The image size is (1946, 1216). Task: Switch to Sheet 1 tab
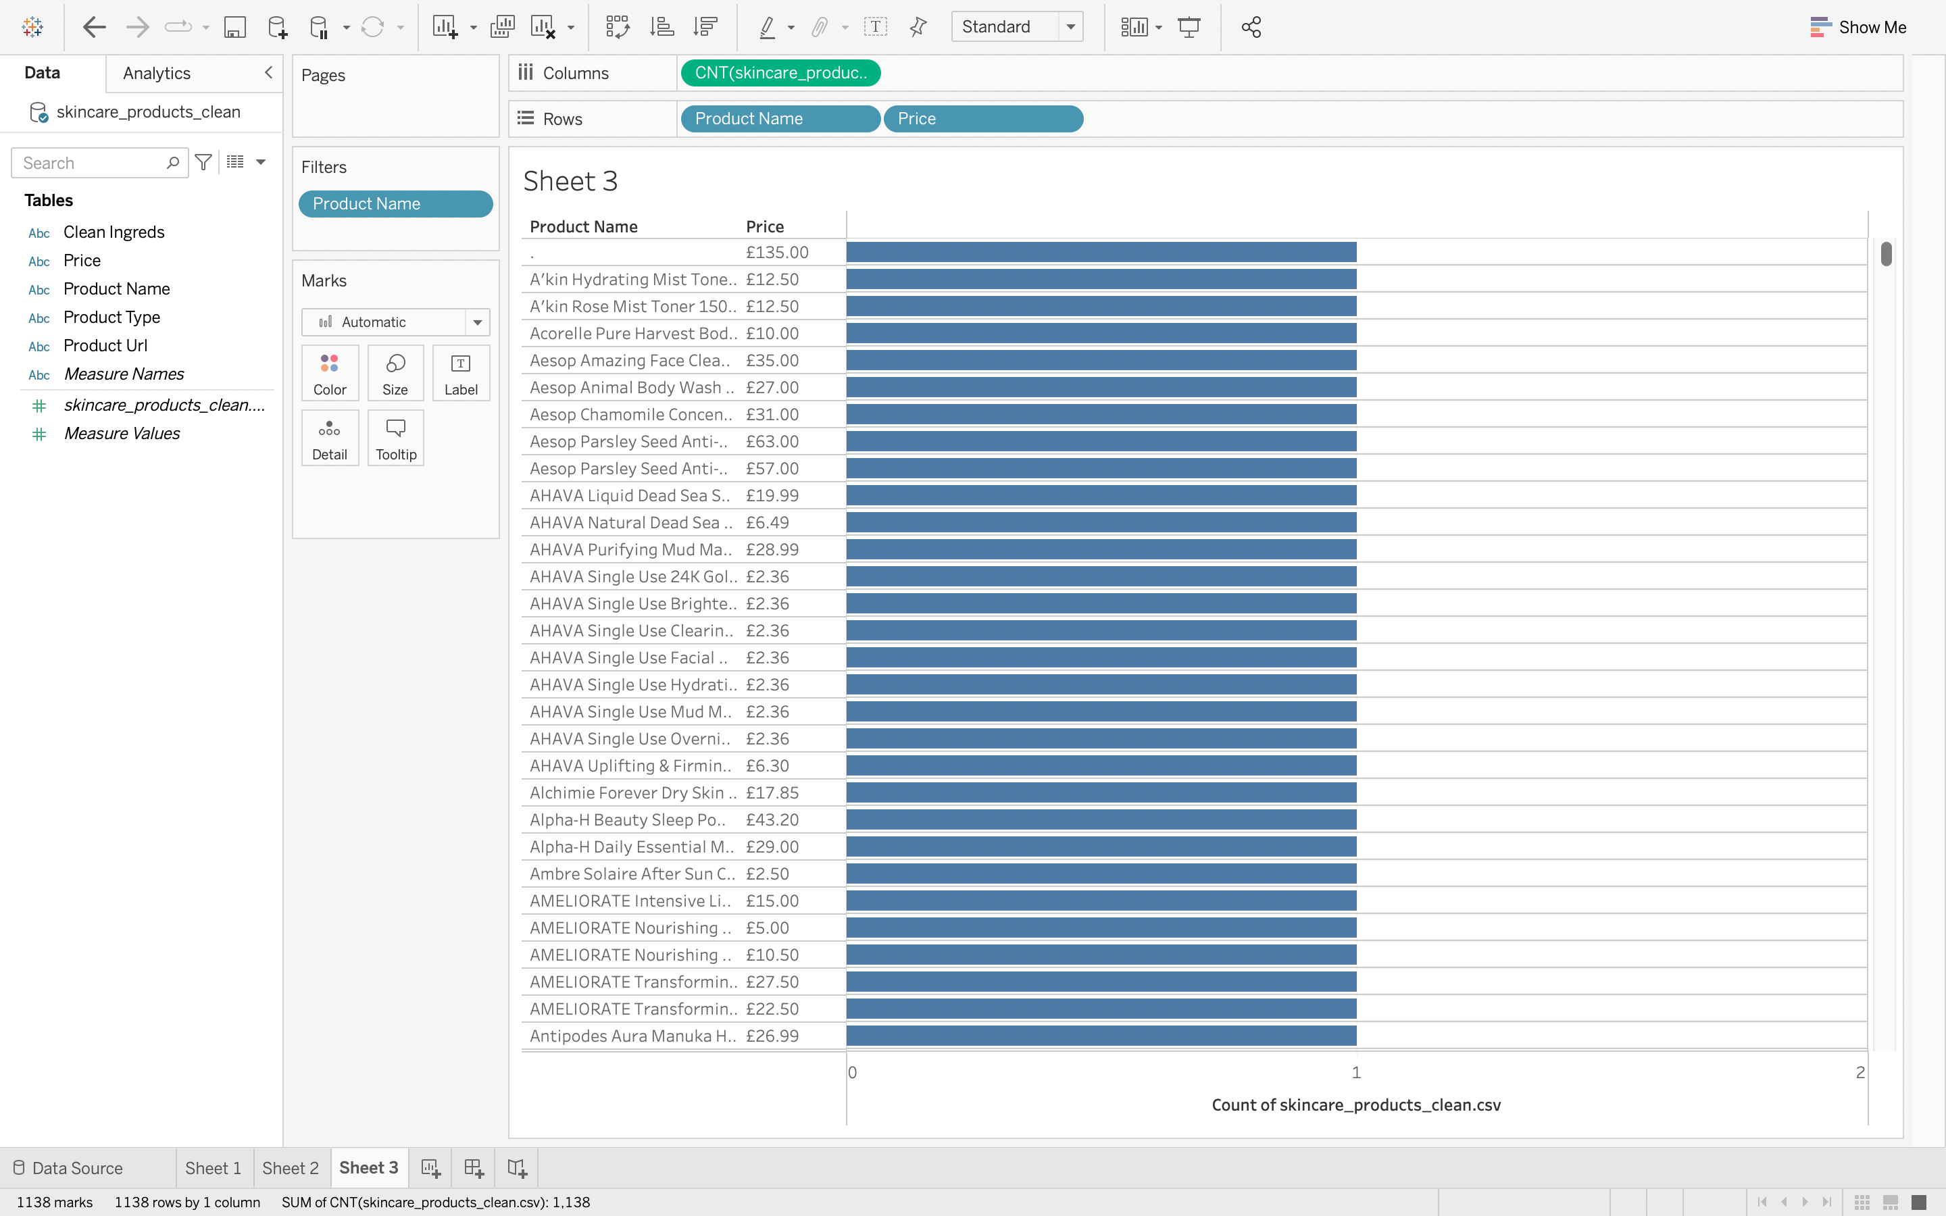pos(213,1168)
